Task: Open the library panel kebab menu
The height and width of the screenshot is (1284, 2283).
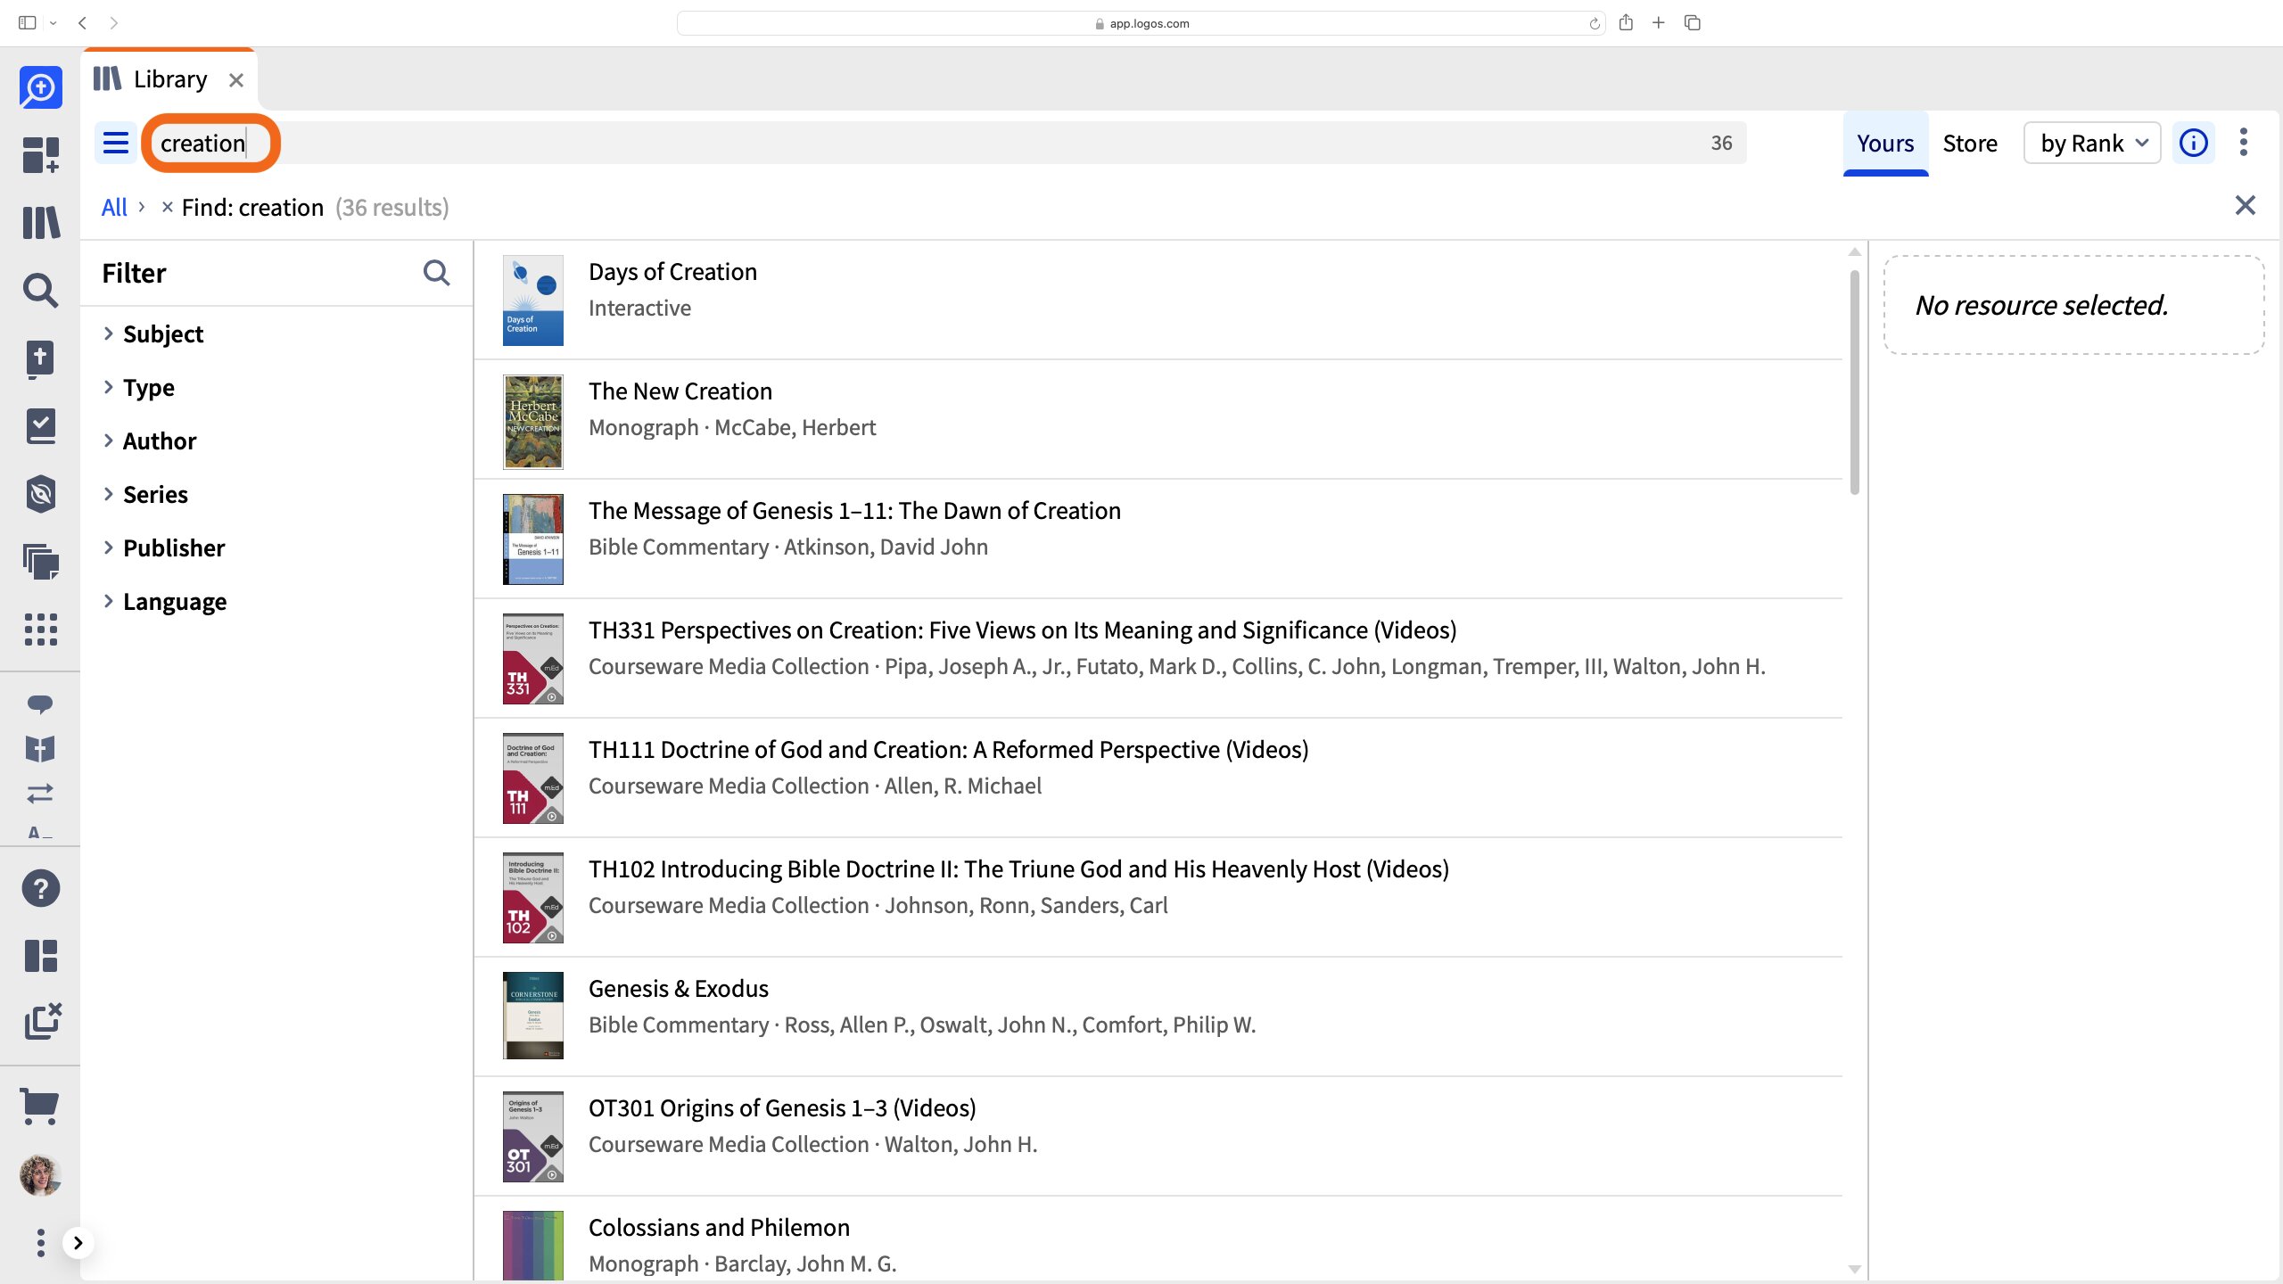Action: click(x=2244, y=143)
